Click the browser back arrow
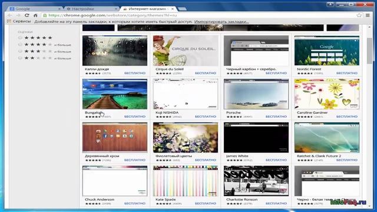The image size is (377, 212). 10,15
